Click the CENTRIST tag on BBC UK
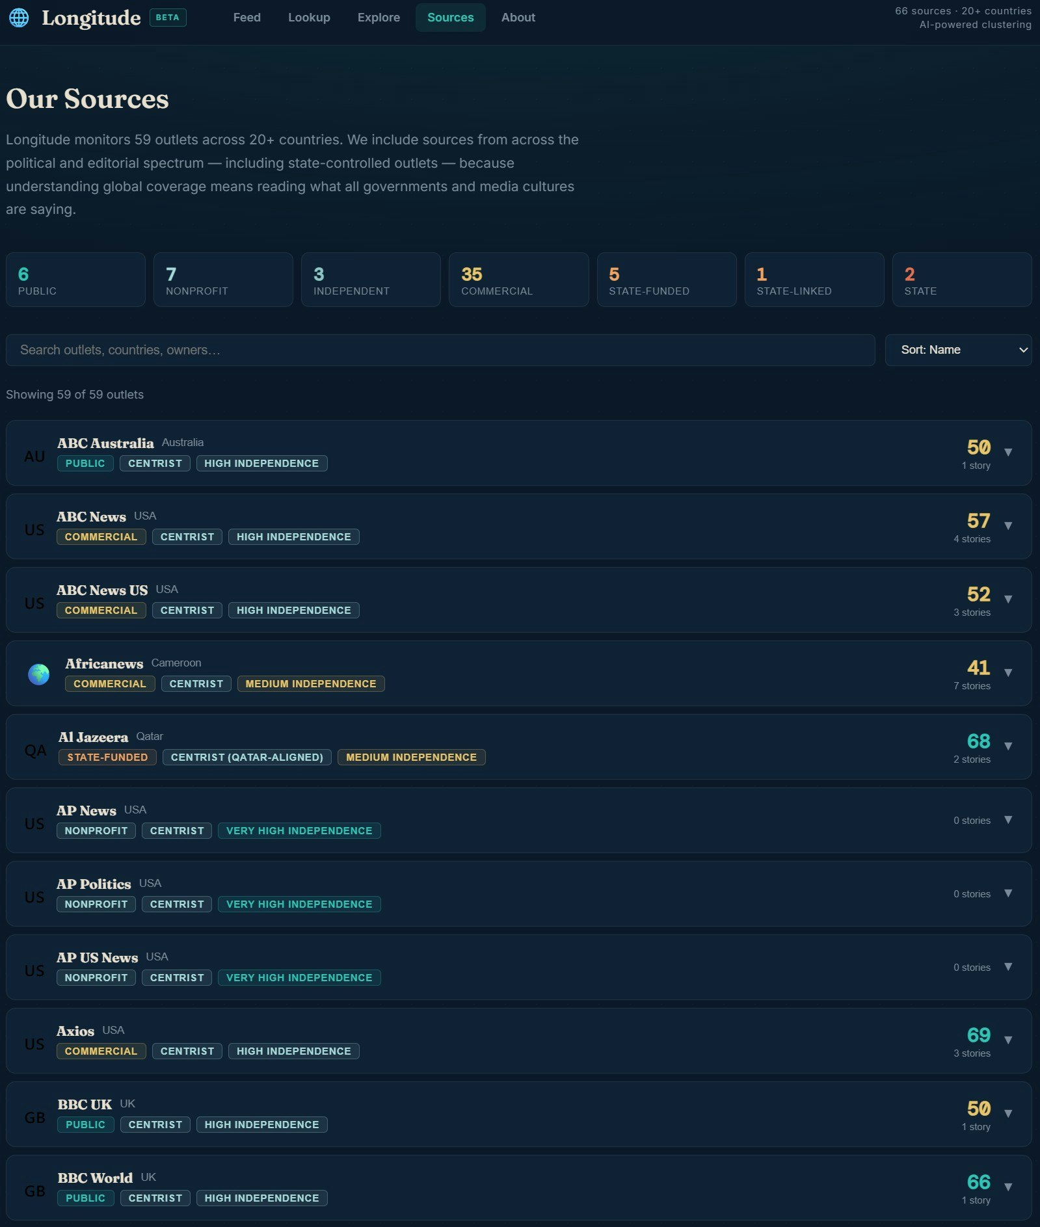Viewport: 1040px width, 1227px height. tap(155, 1124)
